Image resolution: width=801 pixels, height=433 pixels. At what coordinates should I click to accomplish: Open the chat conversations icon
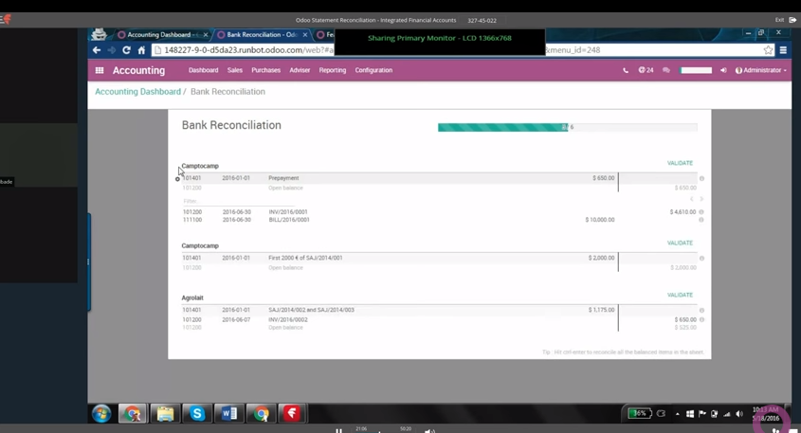pyautogui.click(x=666, y=70)
